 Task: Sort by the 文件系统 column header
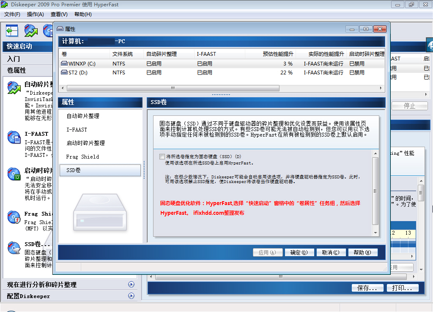(x=127, y=54)
